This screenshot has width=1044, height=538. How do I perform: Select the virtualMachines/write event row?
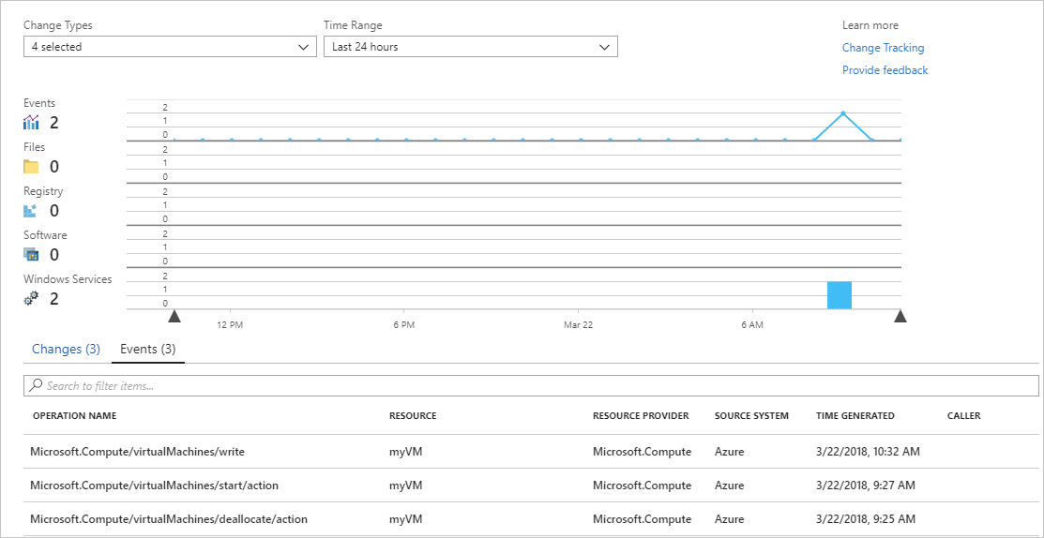[531, 452]
